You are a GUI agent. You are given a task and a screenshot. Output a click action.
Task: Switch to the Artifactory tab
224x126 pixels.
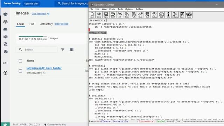point(47,24)
